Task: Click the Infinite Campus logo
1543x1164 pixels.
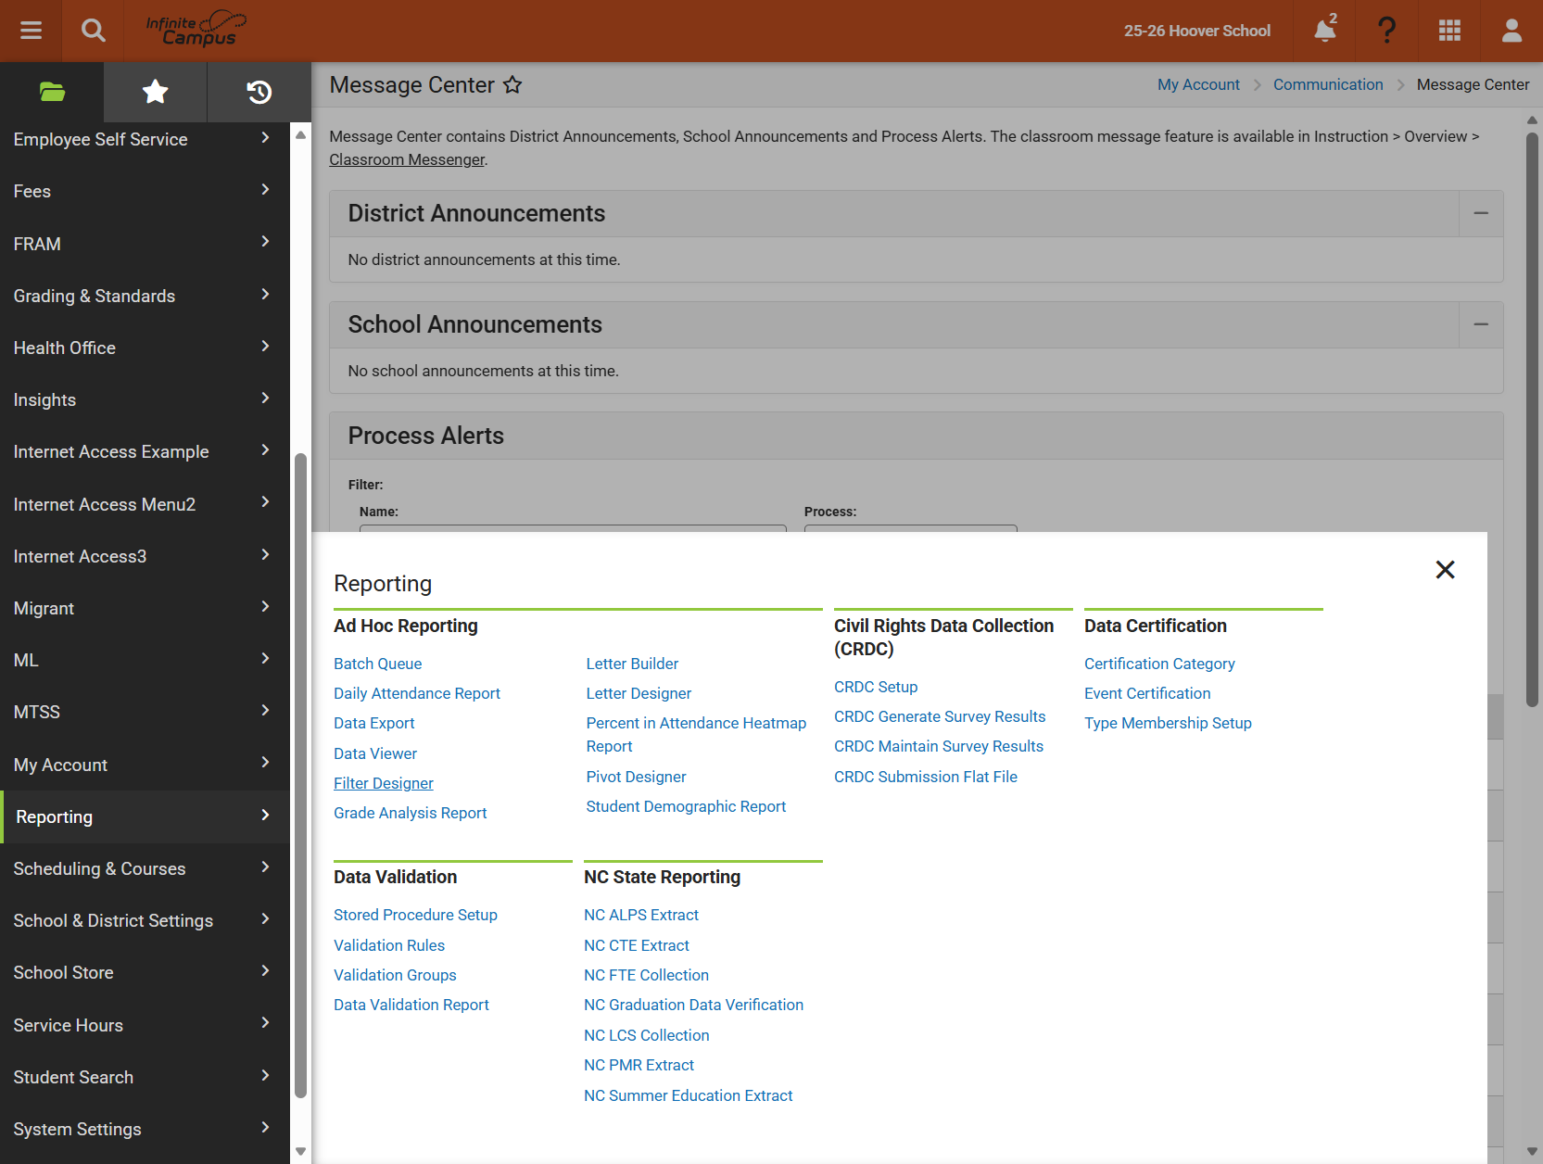Action: (x=196, y=29)
